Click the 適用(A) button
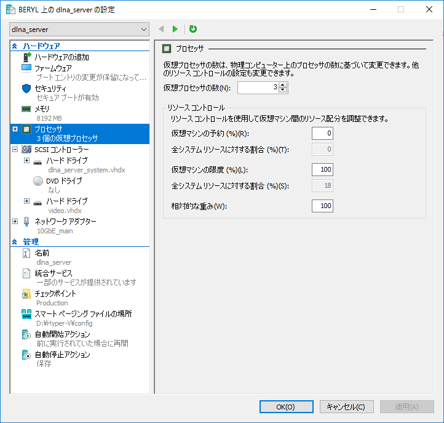This screenshot has width=444, height=423. (x=407, y=407)
